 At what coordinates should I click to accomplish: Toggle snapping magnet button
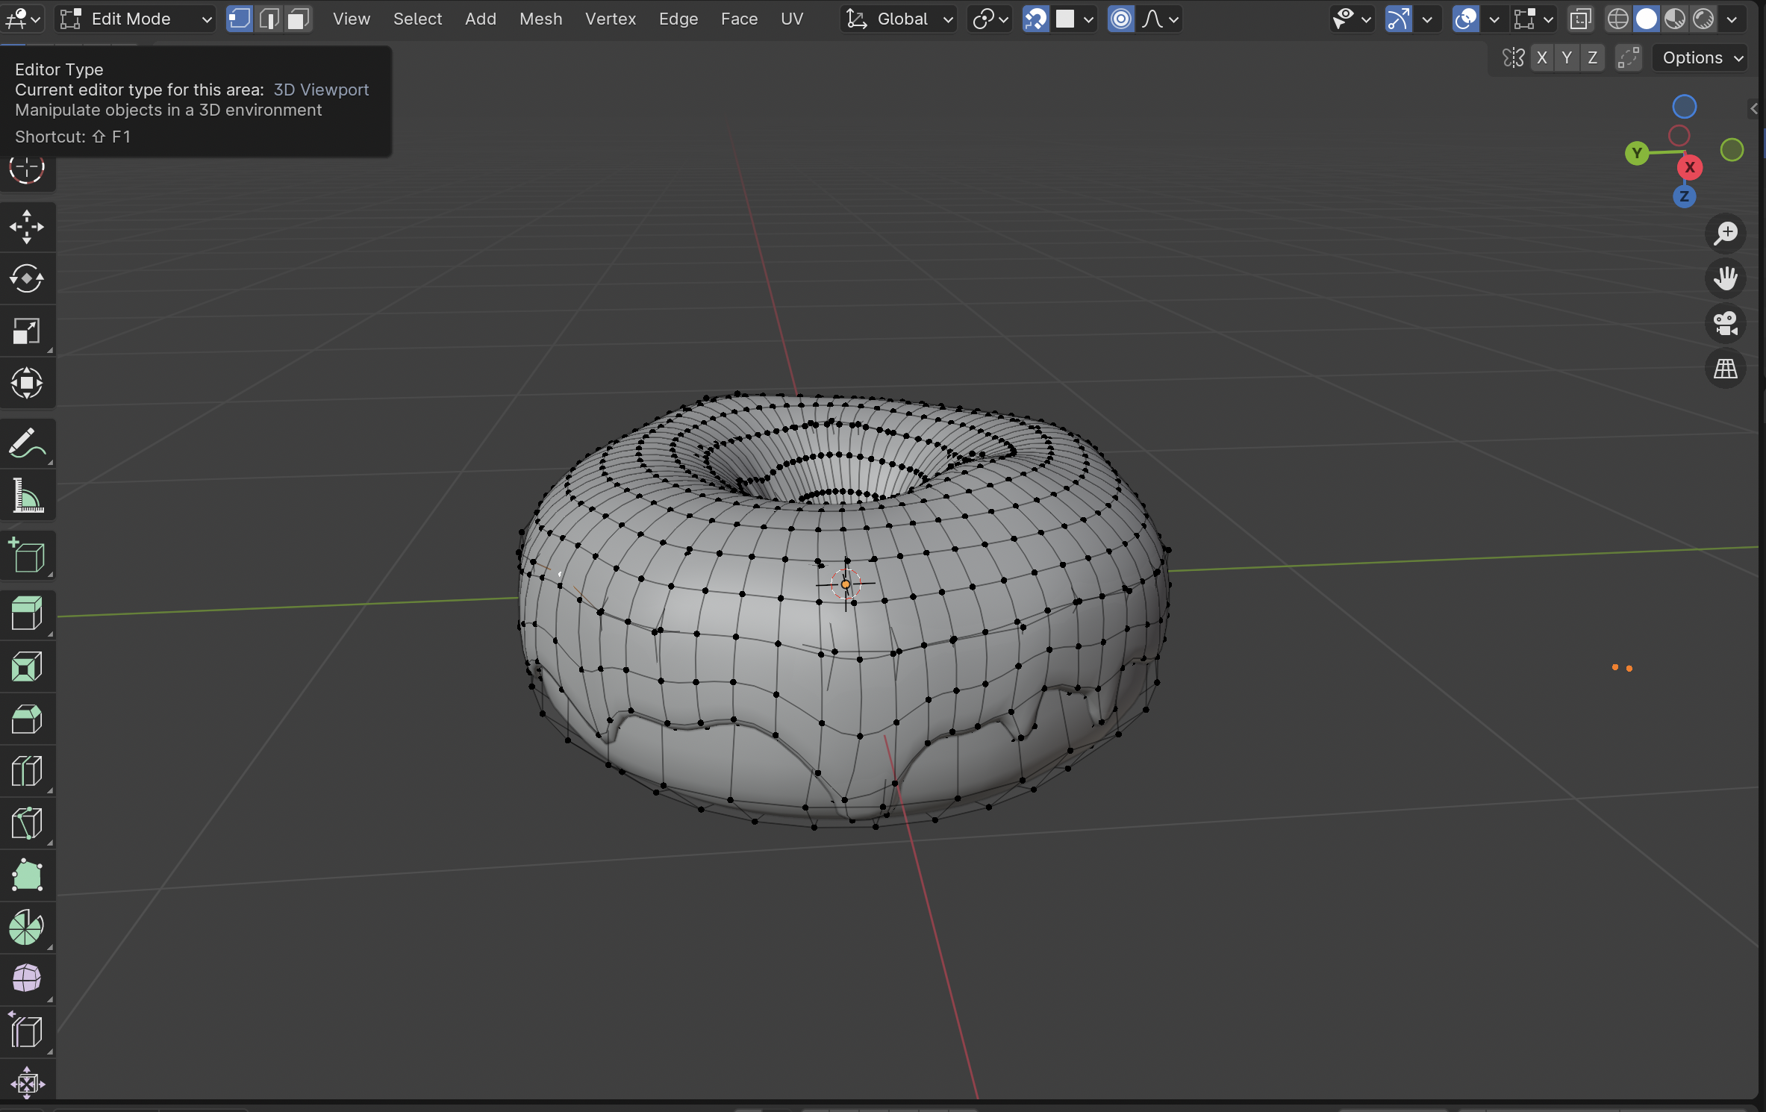click(x=1036, y=19)
